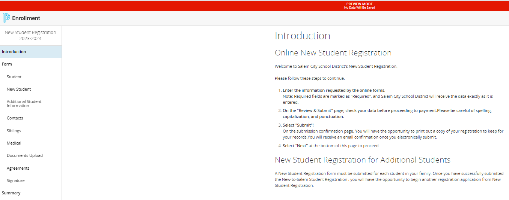
Task: Click Registration for Additional Students heading
Action: tap(362, 160)
